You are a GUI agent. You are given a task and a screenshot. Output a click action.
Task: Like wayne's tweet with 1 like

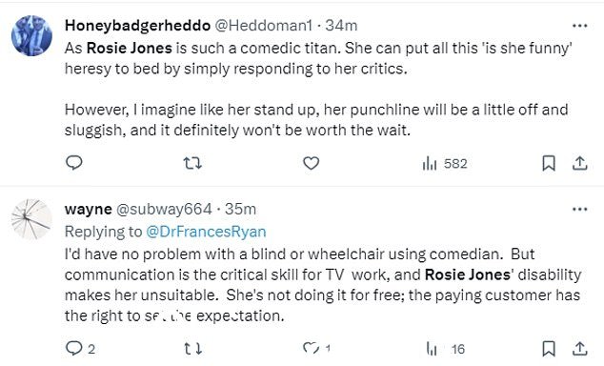pos(316,348)
